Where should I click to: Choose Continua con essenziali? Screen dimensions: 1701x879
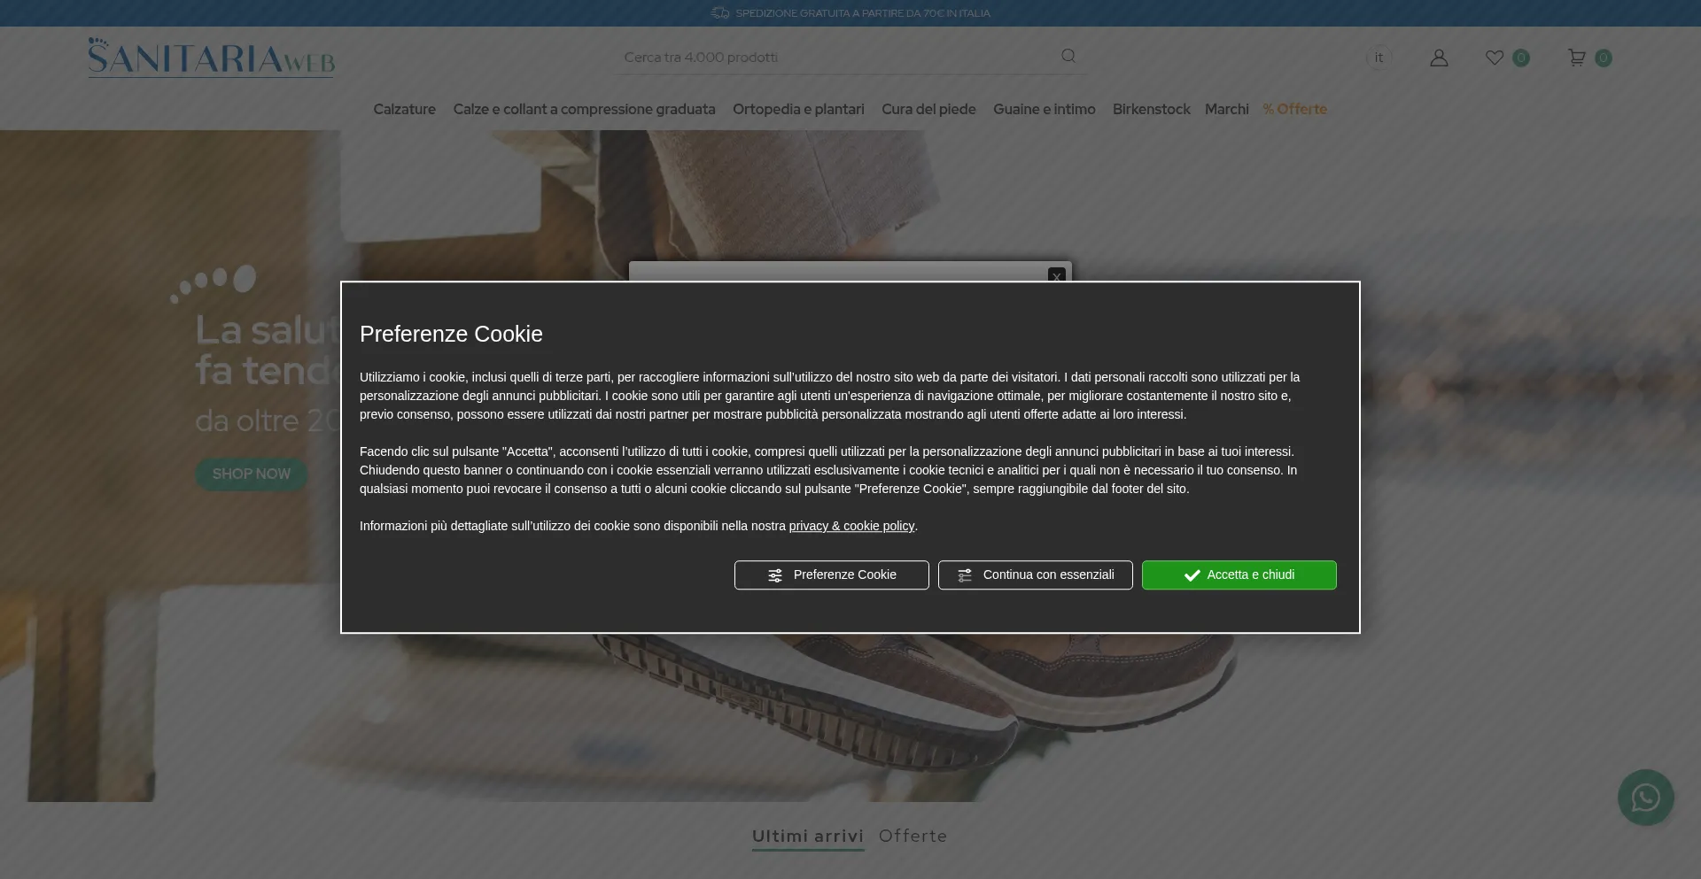1035,575
